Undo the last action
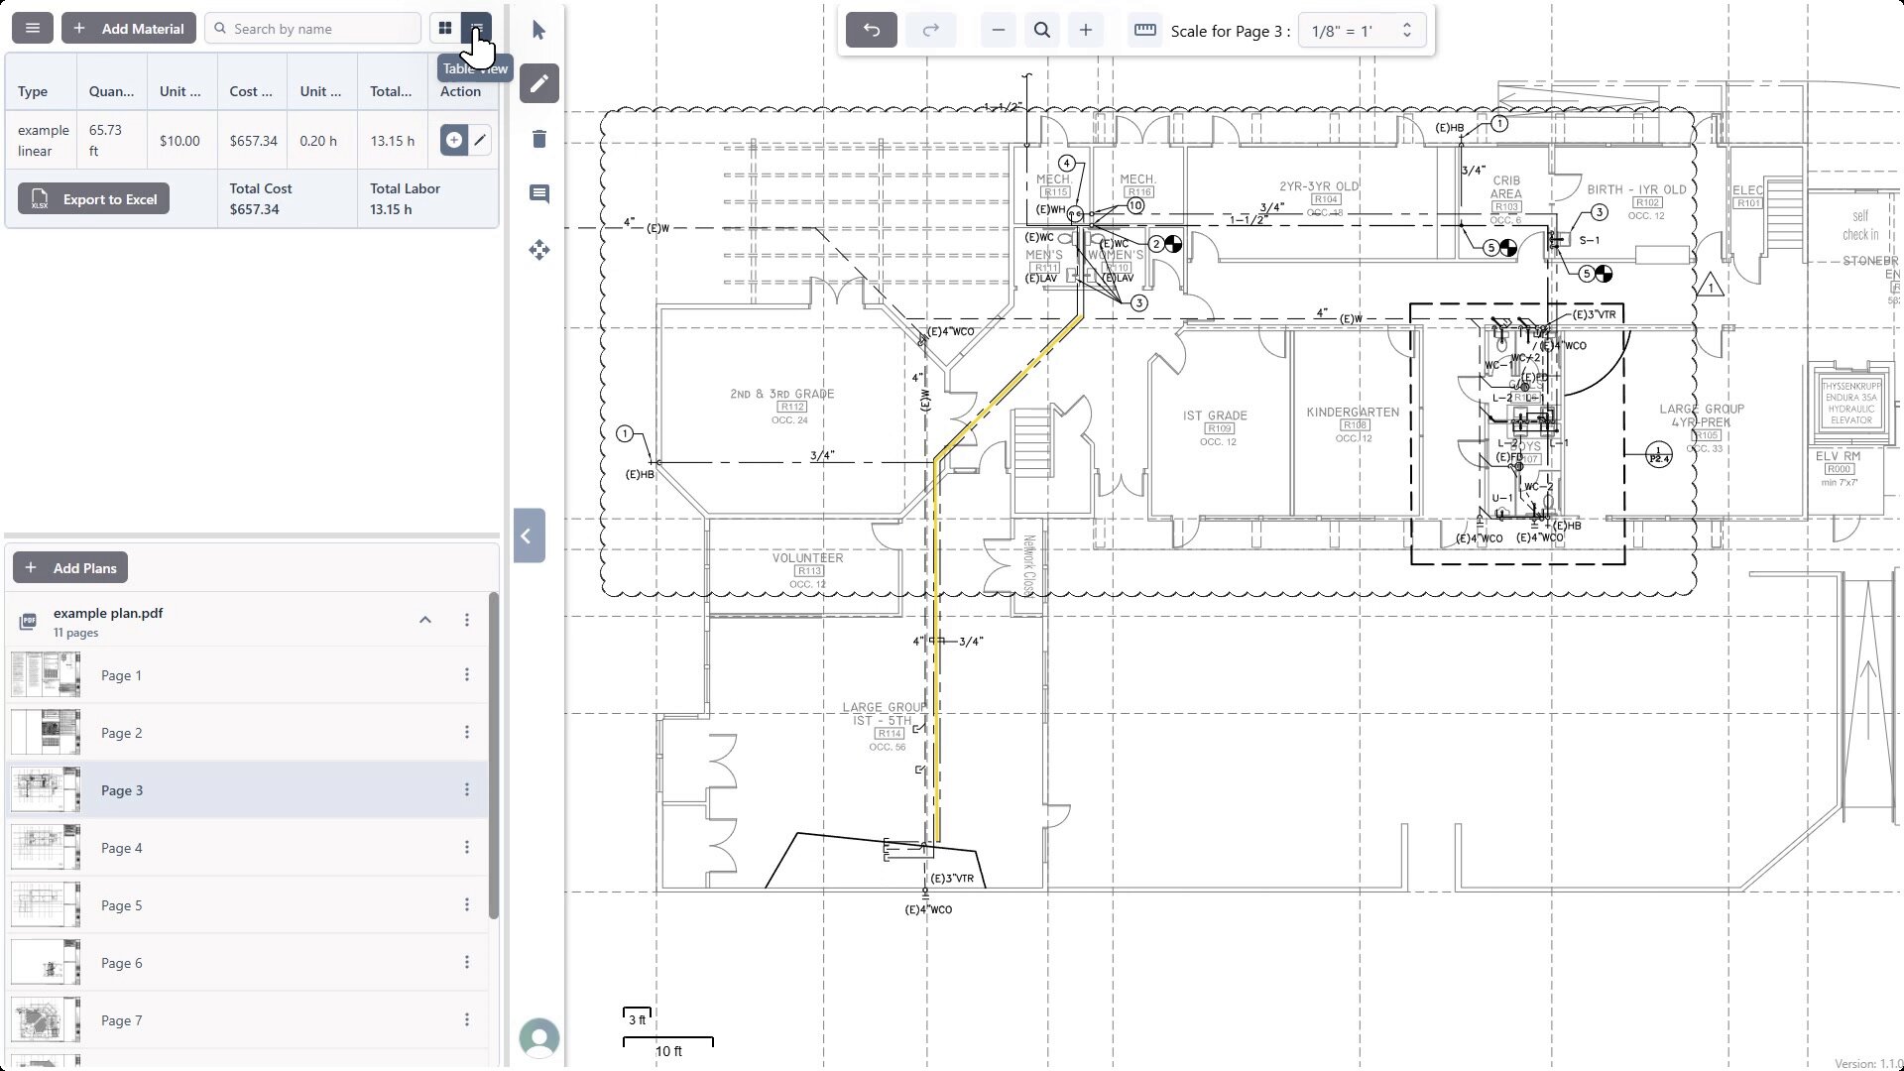This screenshot has height=1071, width=1904. click(x=872, y=31)
